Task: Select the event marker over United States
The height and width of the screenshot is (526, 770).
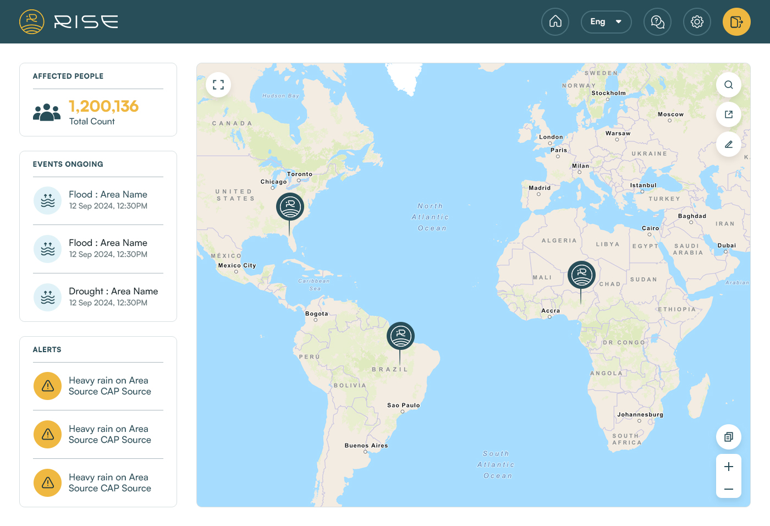Action: [290, 207]
